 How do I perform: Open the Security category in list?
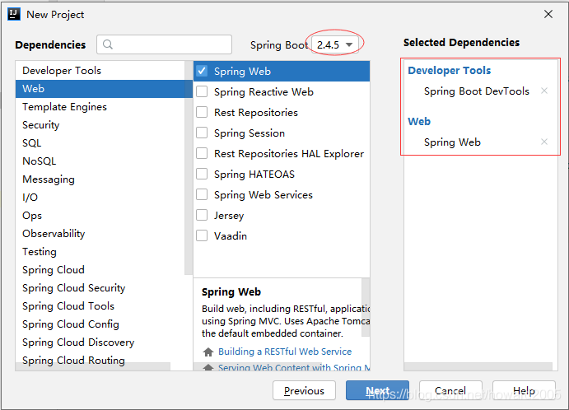click(41, 125)
